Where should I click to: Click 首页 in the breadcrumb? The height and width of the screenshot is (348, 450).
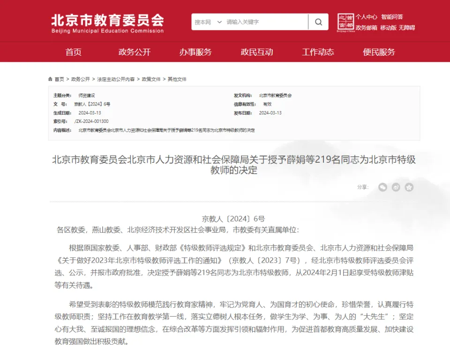click(60, 79)
